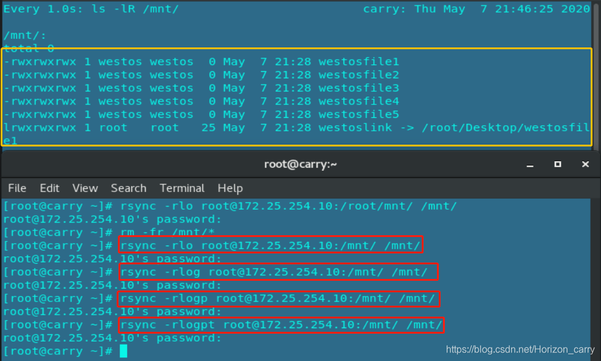The image size is (601, 361).
Task: Open the Search menu
Action: pos(128,188)
